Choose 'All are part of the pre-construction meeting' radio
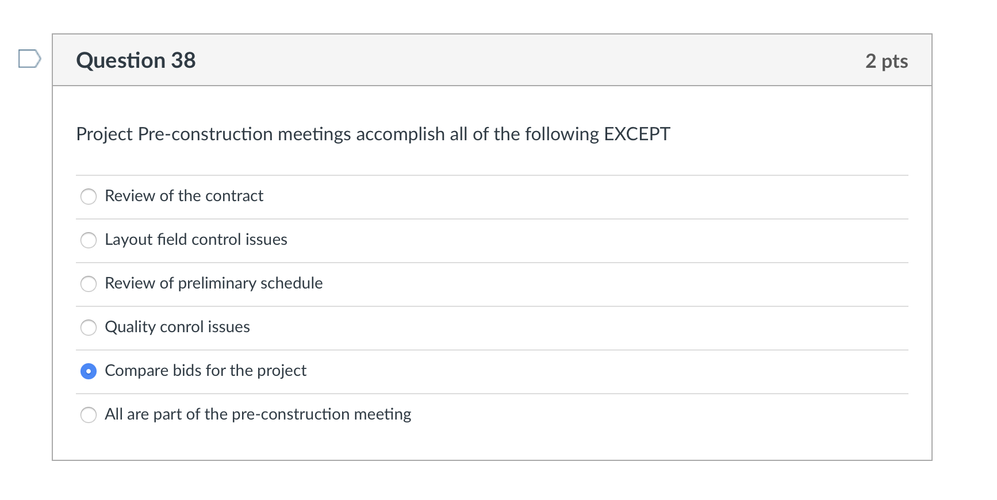The height and width of the screenshot is (500, 997). 89,415
